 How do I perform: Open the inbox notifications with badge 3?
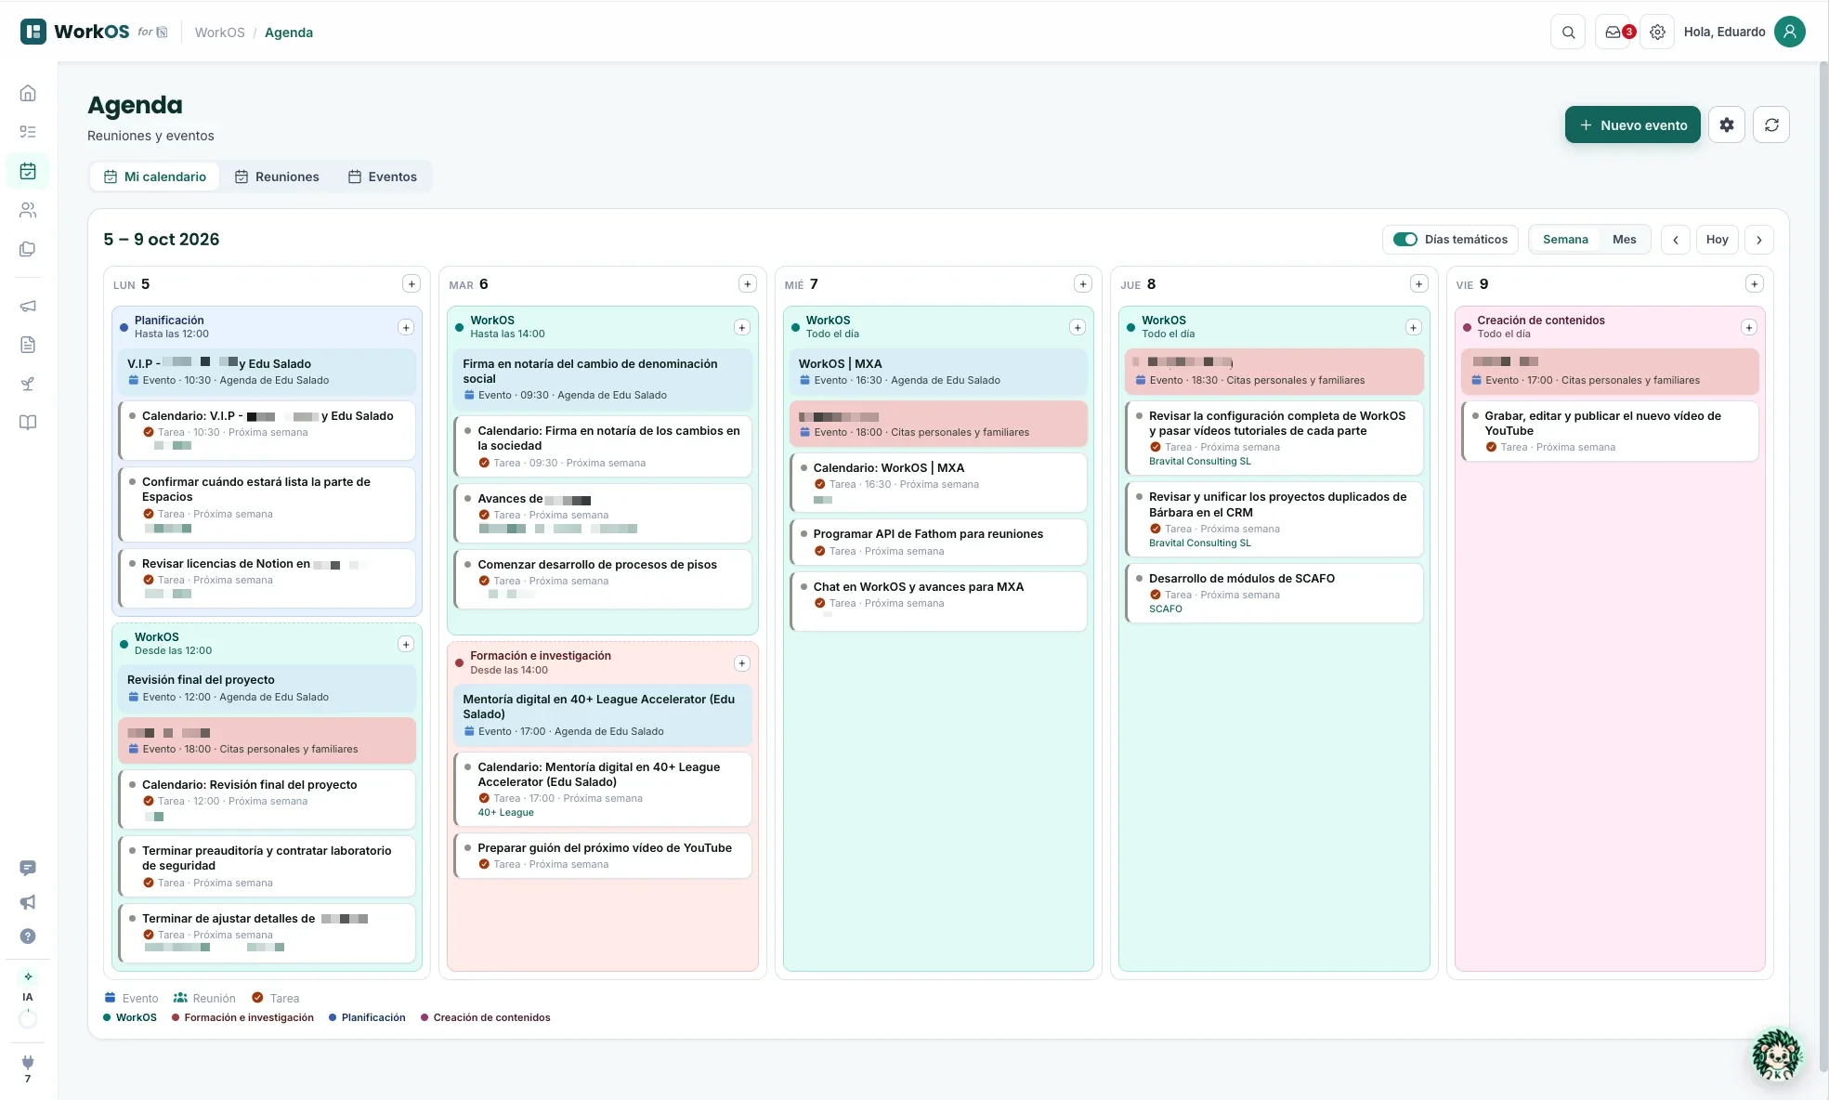point(1614,33)
